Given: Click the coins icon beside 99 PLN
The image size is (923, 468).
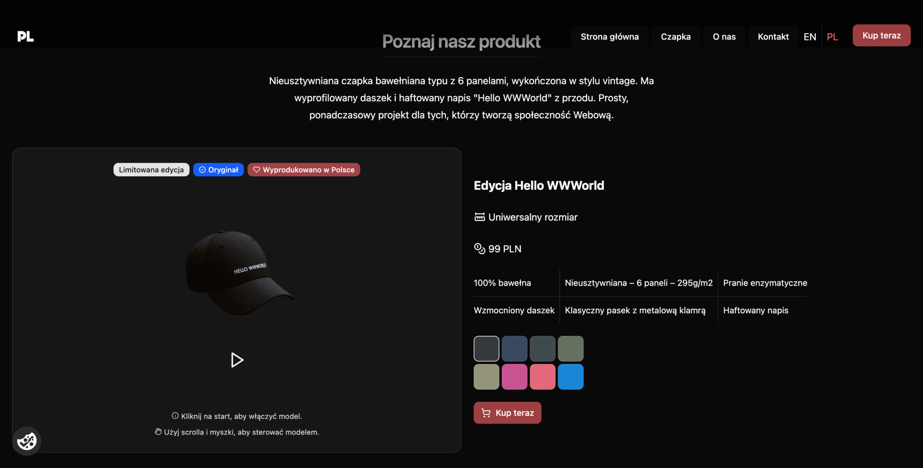Looking at the screenshot, I should pos(480,249).
